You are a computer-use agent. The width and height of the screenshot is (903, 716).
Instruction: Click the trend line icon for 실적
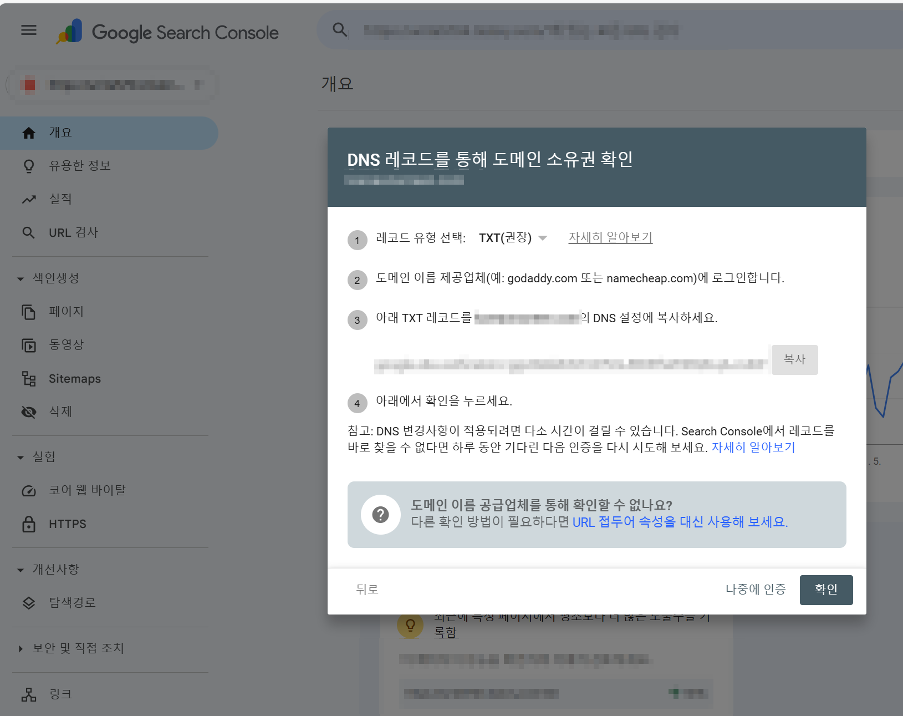click(29, 199)
